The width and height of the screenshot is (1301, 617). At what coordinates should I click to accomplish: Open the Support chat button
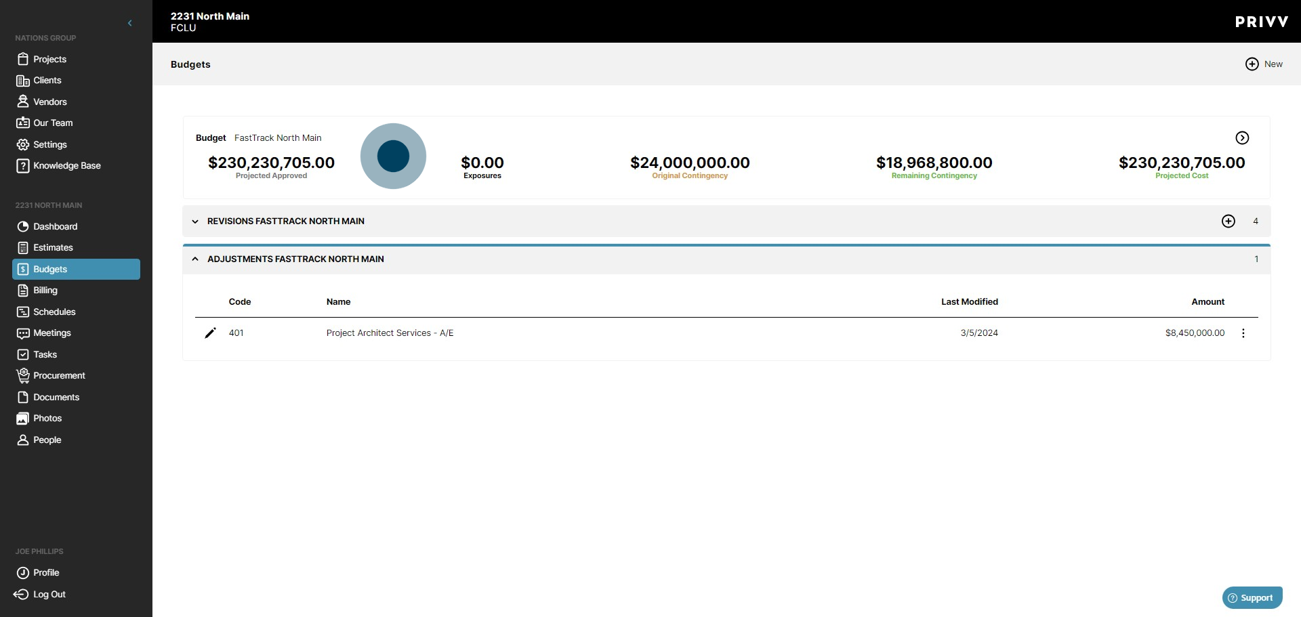point(1252,597)
